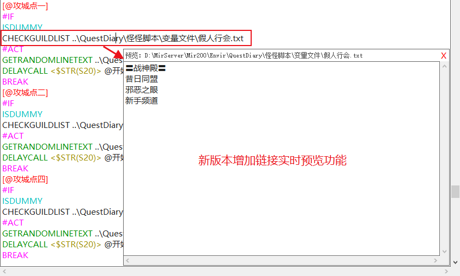Click the preview panel's scroll-left arrow
Image resolution: width=460 pixels, height=276 pixels.
tap(127, 260)
